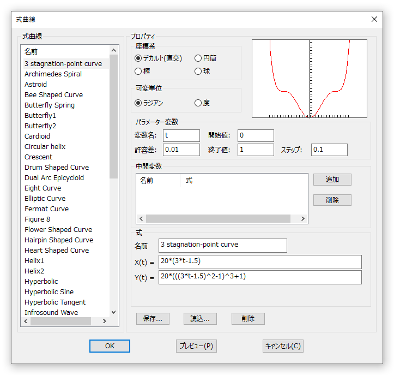This screenshot has width=394, height=375.
Task: Click the 読込... button
Action: (200, 319)
